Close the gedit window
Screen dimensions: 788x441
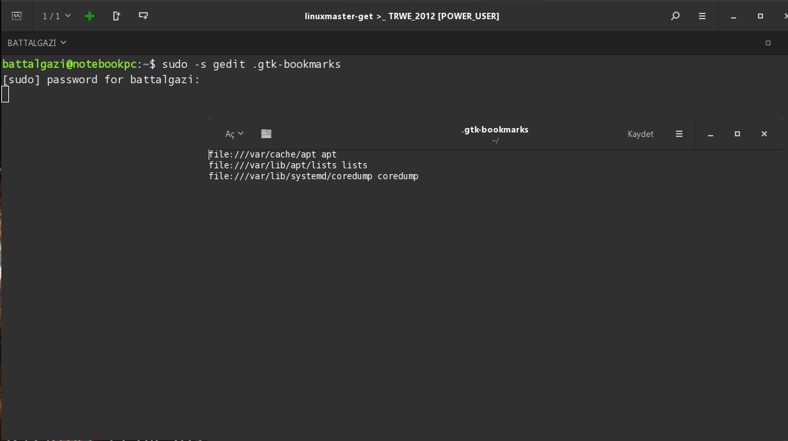[x=764, y=134]
